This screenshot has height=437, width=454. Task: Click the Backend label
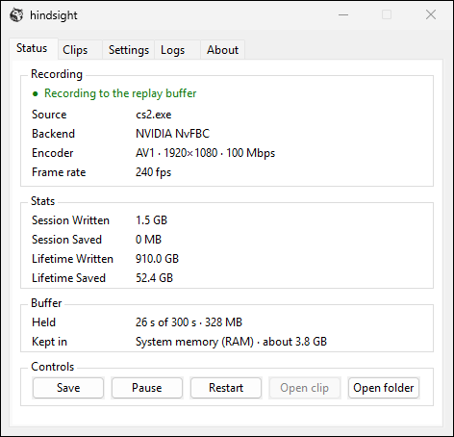pos(53,134)
